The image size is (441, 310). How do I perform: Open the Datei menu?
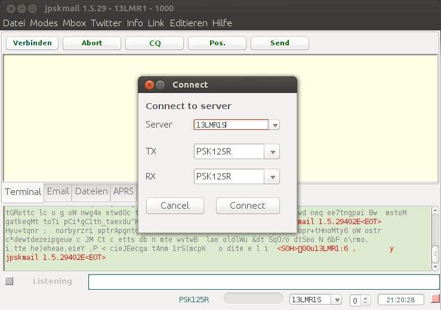pos(14,23)
